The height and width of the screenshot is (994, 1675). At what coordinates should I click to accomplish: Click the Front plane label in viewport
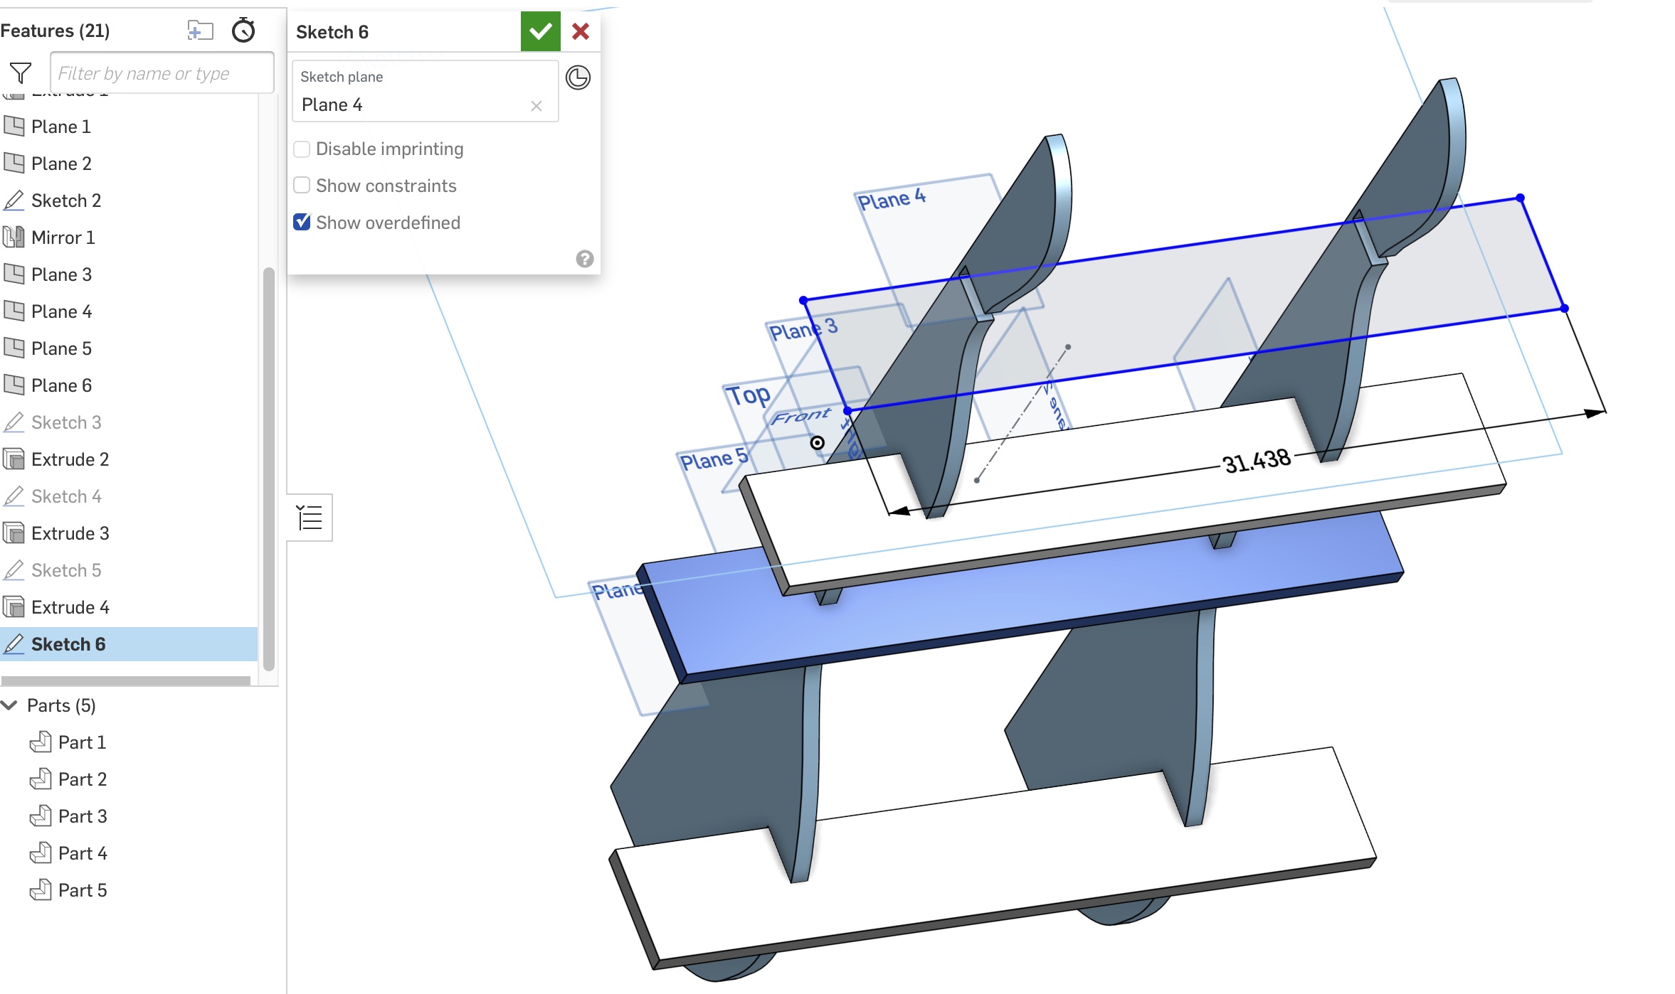pyautogui.click(x=801, y=416)
